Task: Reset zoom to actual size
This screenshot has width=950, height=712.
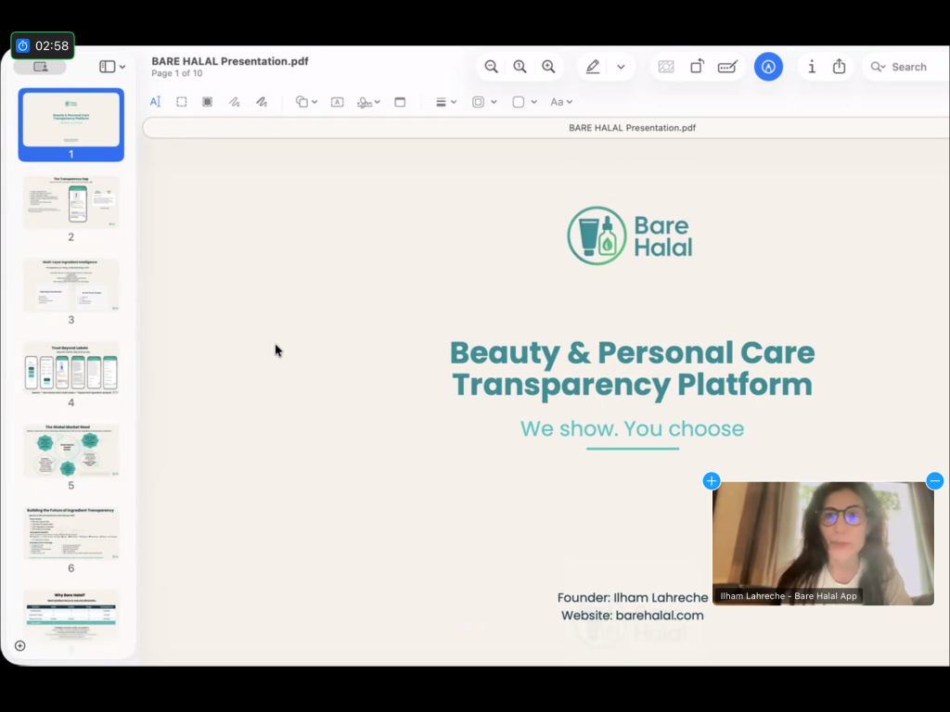Action: click(520, 67)
